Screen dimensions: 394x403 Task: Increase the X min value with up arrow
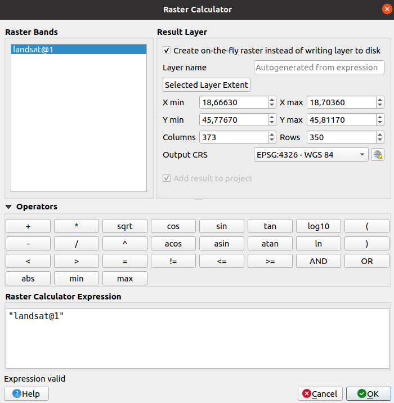pyautogui.click(x=272, y=100)
